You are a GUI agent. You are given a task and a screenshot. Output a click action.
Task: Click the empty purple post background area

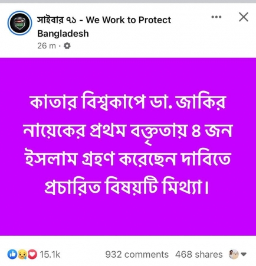coord(128,217)
